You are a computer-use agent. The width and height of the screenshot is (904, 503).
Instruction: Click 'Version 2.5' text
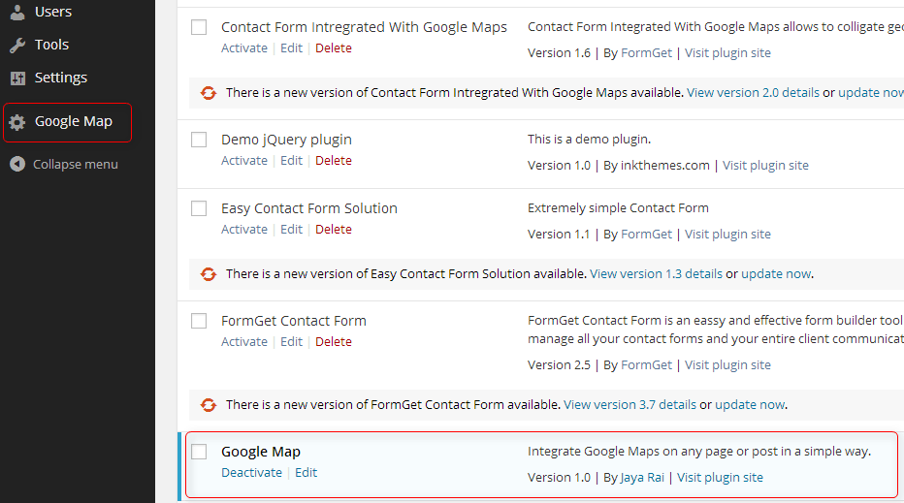(x=560, y=365)
